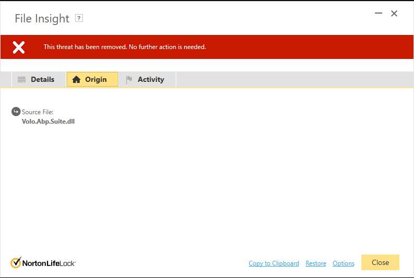Open the Options link

[343, 263]
